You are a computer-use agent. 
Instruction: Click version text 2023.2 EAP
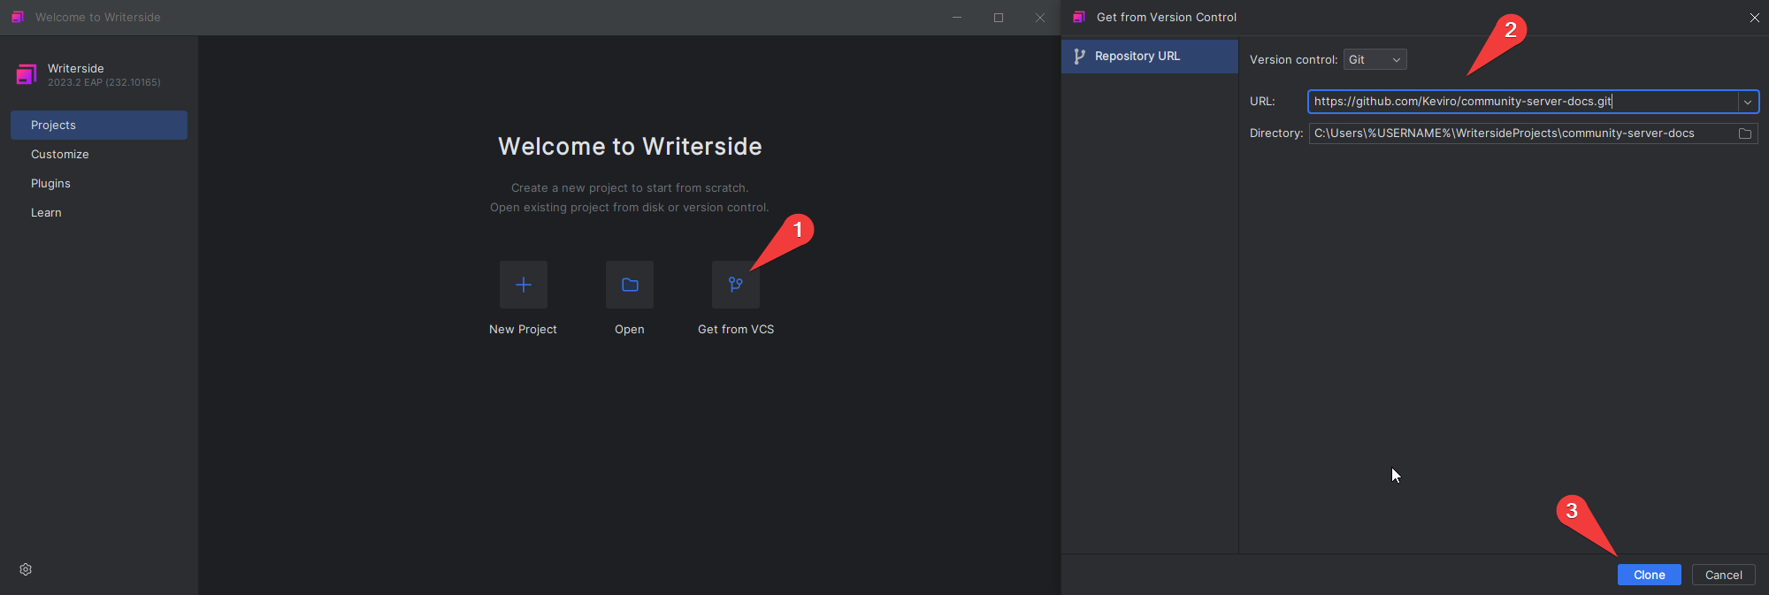pyautogui.click(x=104, y=82)
